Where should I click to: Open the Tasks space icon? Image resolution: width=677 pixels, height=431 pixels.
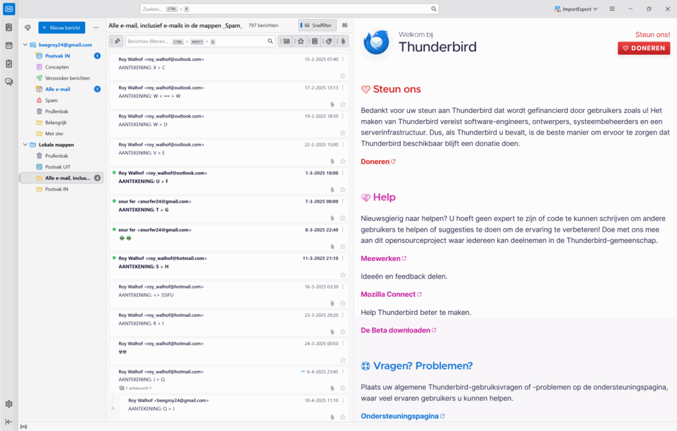[x=9, y=64]
